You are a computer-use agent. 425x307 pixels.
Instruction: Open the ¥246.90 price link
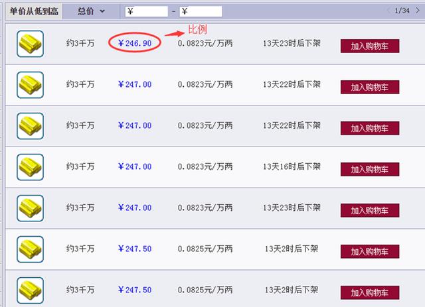(x=135, y=43)
